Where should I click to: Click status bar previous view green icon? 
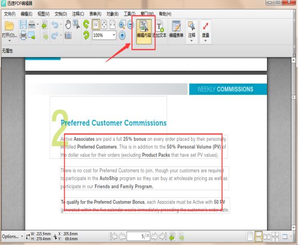(172, 236)
